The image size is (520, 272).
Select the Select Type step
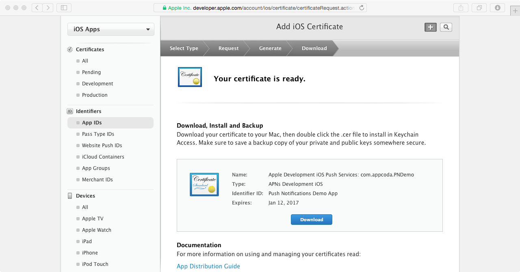click(184, 48)
